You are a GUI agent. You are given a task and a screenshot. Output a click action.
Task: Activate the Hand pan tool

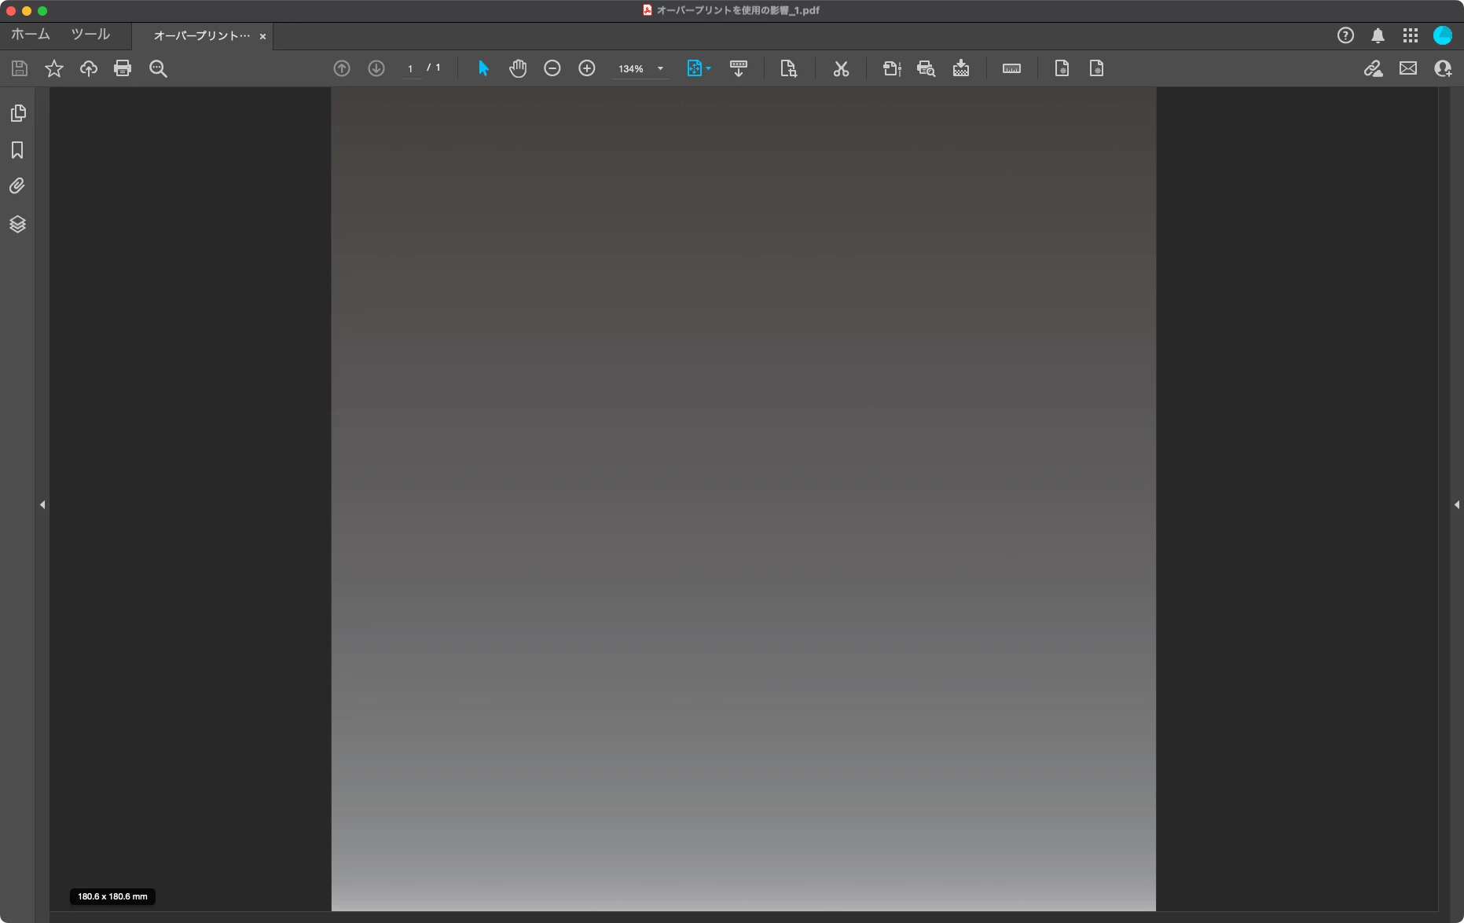518,69
